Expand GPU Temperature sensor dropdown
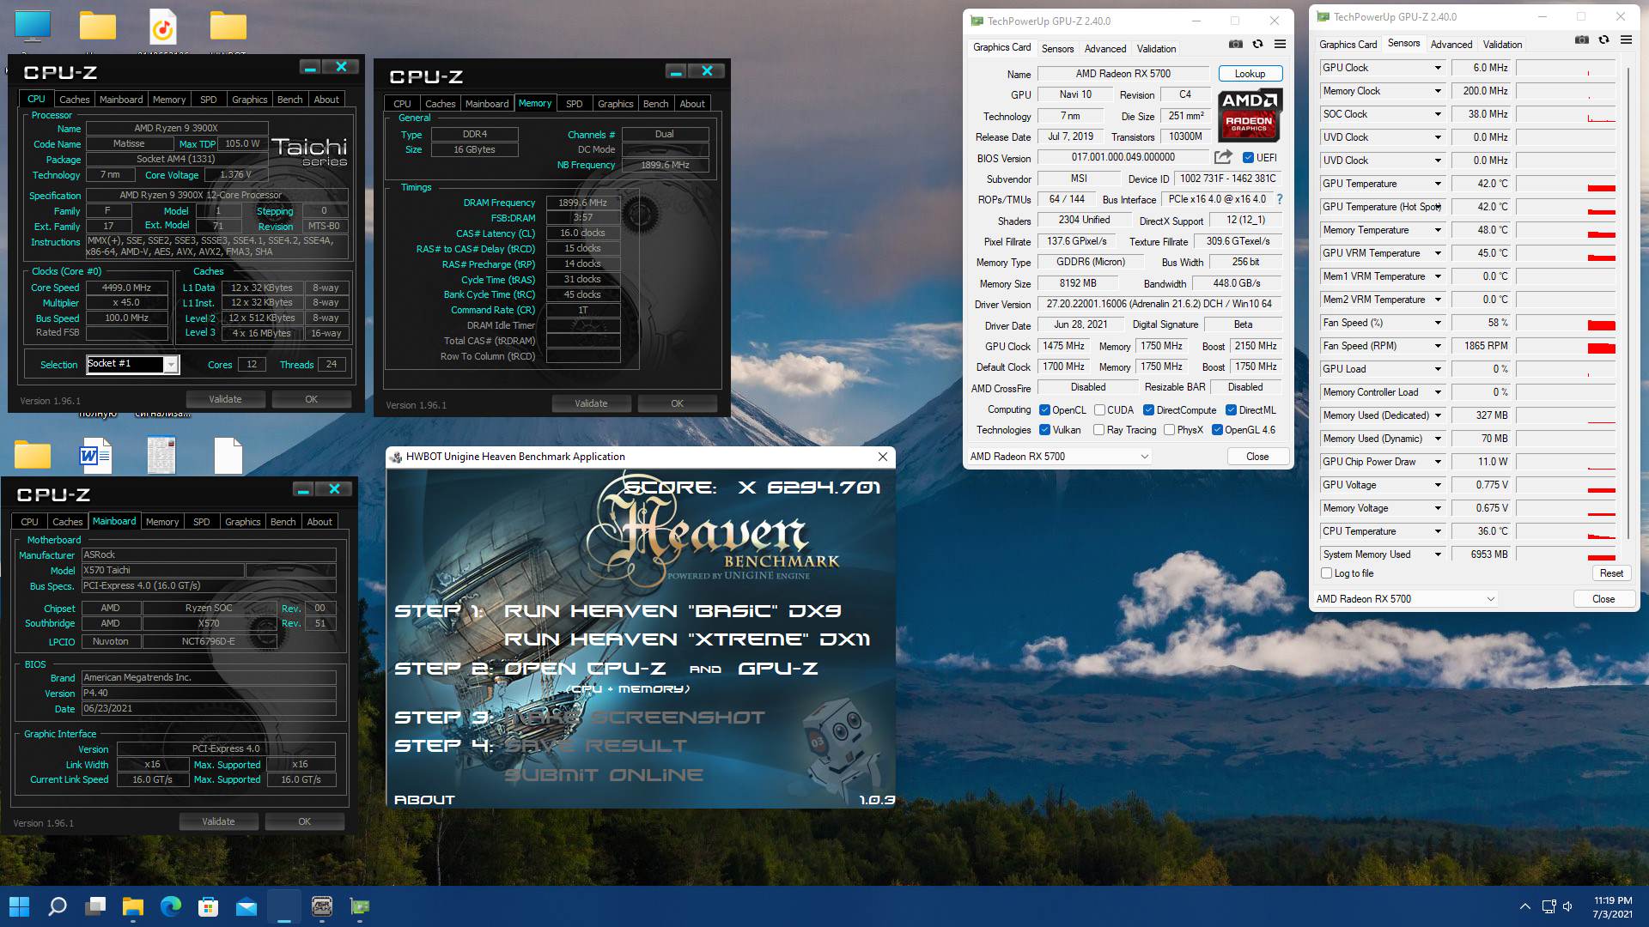Viewport: 1649px width, 927px height. (1438, 184)
